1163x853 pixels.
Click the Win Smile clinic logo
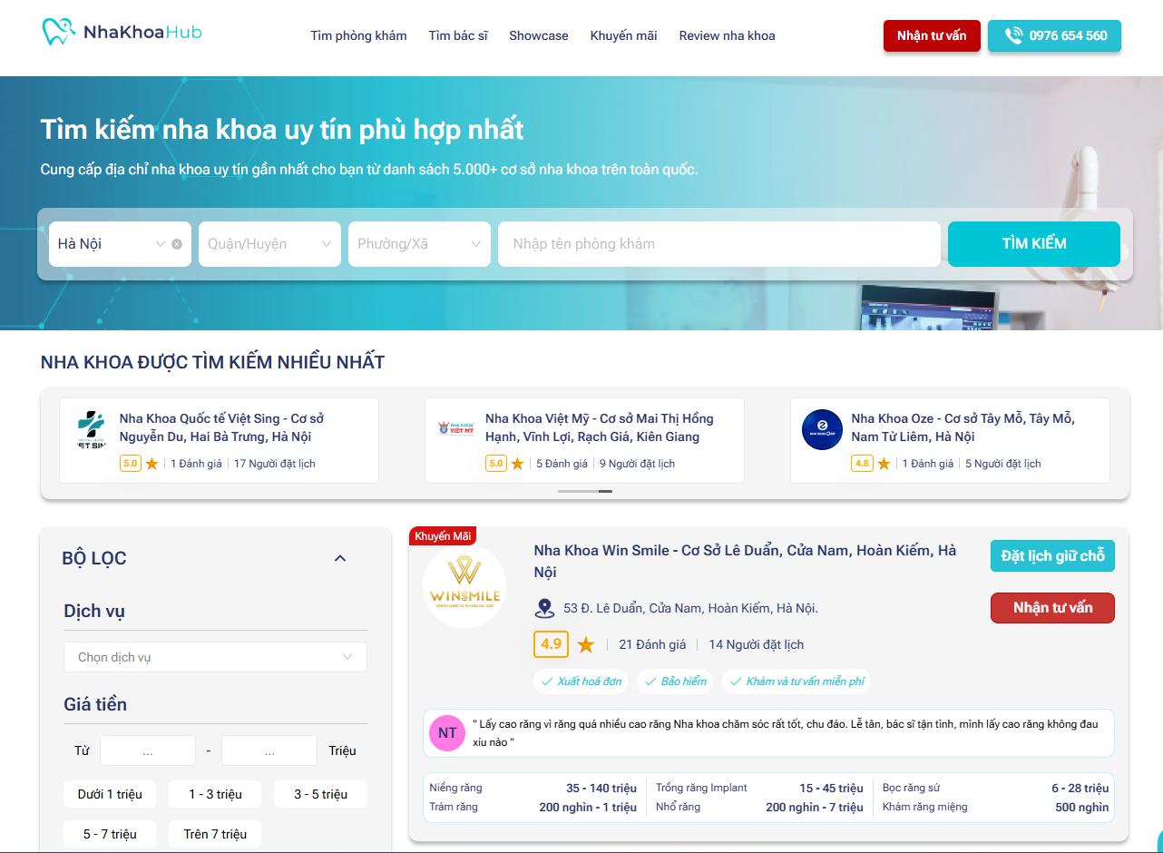coord(464,586)
